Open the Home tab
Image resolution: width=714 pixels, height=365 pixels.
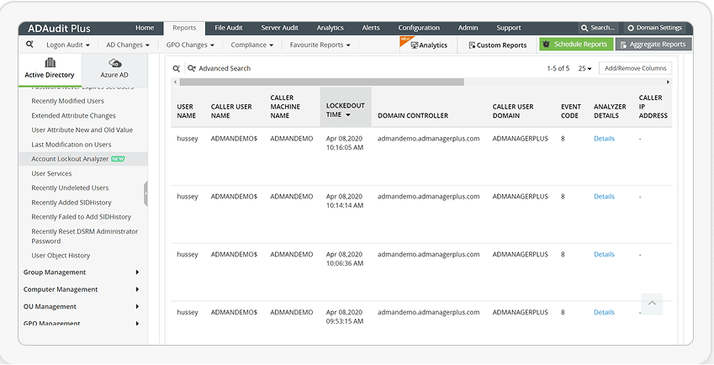point(145,28)
